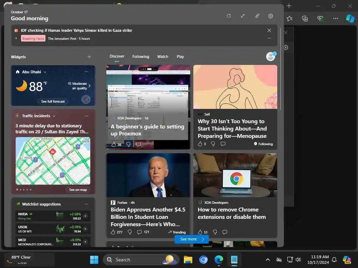Open comments on Chrome extensions article
This screenshot has width=358, height=268.
(x=225, y=232)
